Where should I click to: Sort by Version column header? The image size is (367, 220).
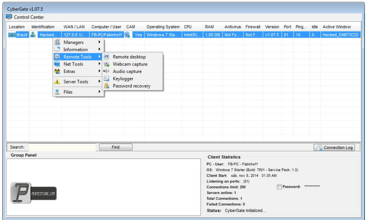(x=272, y=27)
